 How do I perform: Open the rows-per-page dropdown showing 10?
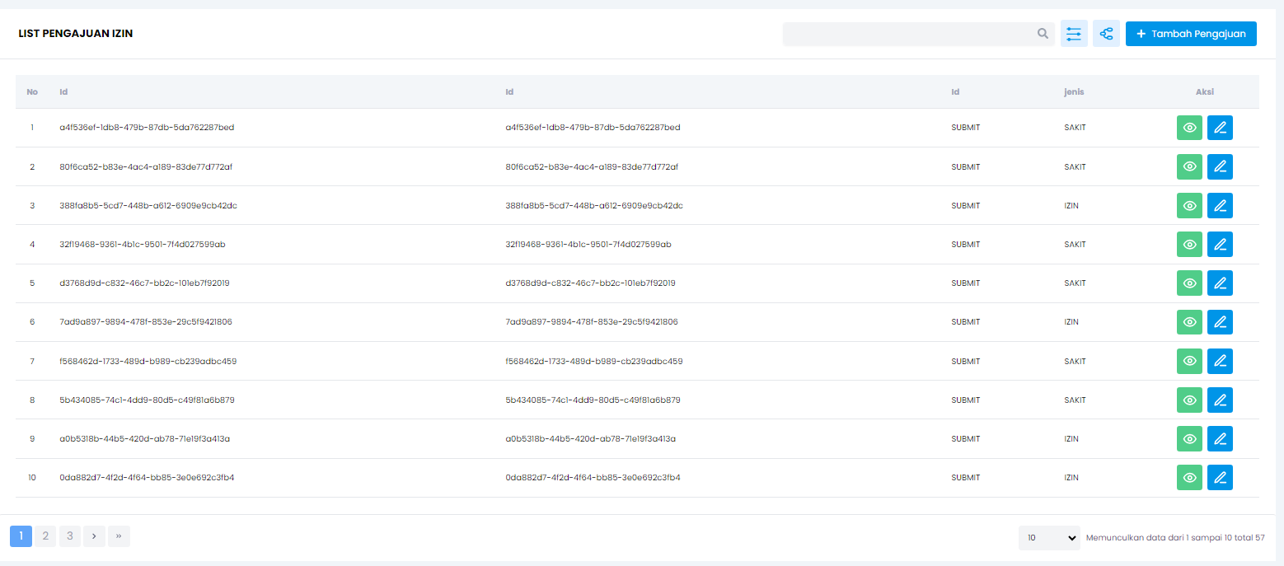point(1048,538)
